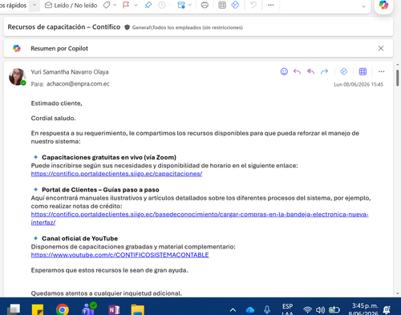Pin this message with the pin icon
The height and width of the screenshot is (315, 401).
pyautogui.click(x=148, y=5)
